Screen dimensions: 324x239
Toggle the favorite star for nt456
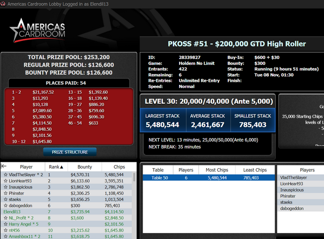6,230
